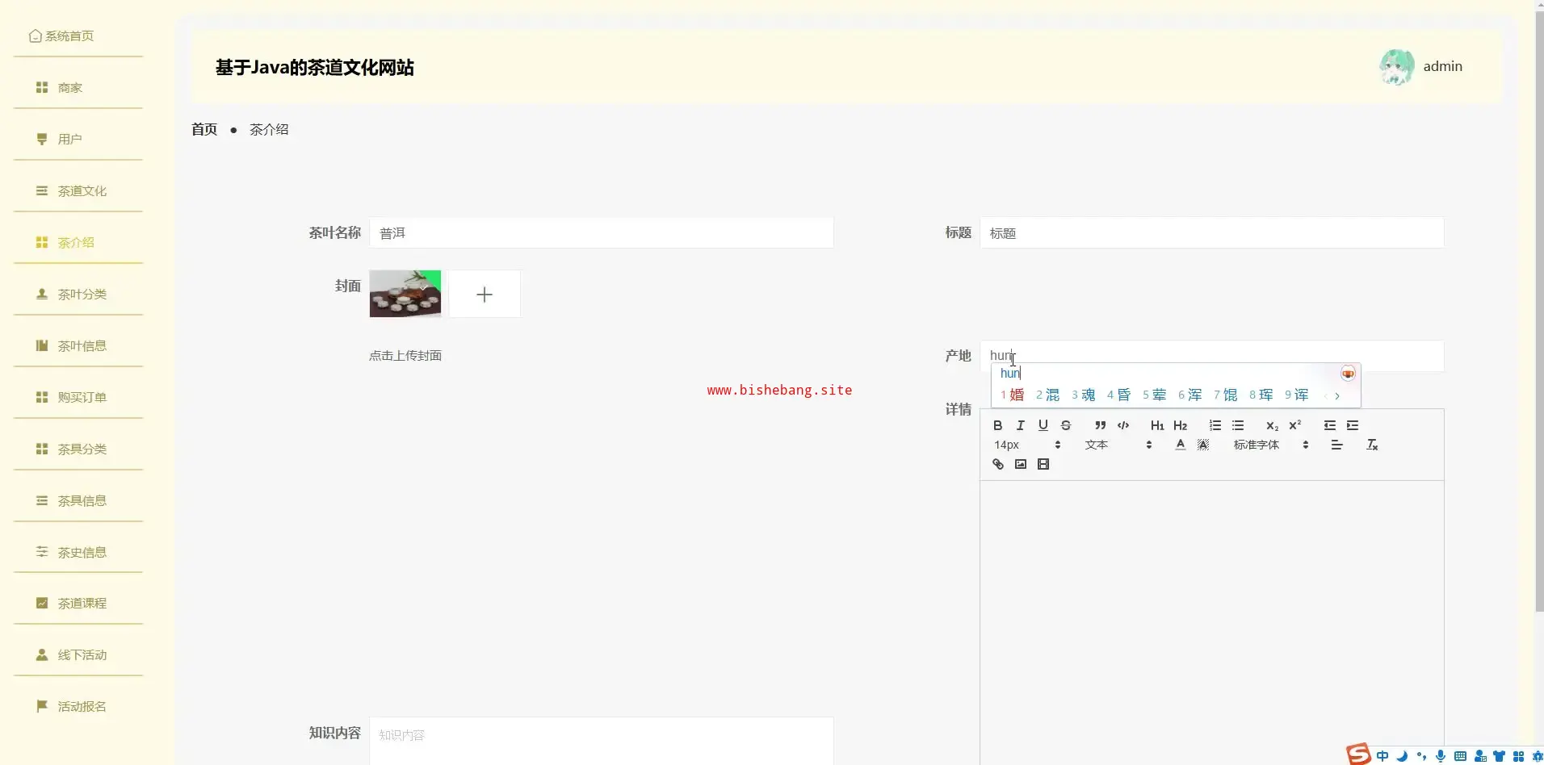This screenshot has width=1544, height=765.
Task: Select IME candidate 2 混
Action: click(1048, 395)
